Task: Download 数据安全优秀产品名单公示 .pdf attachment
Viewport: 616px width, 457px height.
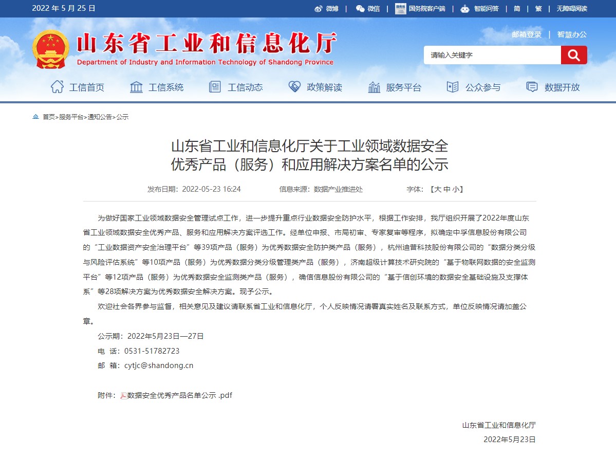Action: coord(180,396)
